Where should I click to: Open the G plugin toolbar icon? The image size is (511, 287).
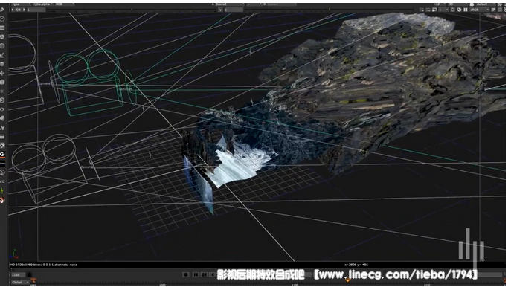(2, 154)
